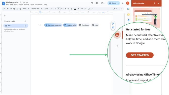Activate the paint format tool
Viewport: 169px width, 95px height.
[20, 9]
